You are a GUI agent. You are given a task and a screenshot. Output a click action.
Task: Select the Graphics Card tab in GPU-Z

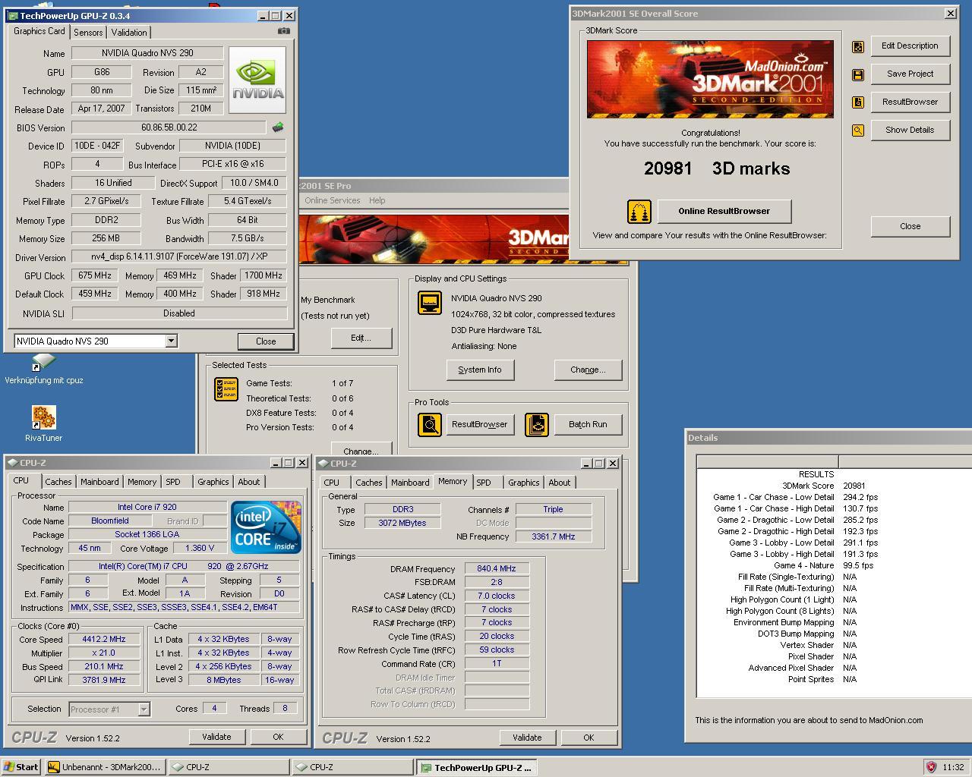[39, 31]
